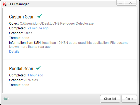140x105 pixels.
Task: Click 'Threats: none' under Custom Scan
Action: click(19, 38)
